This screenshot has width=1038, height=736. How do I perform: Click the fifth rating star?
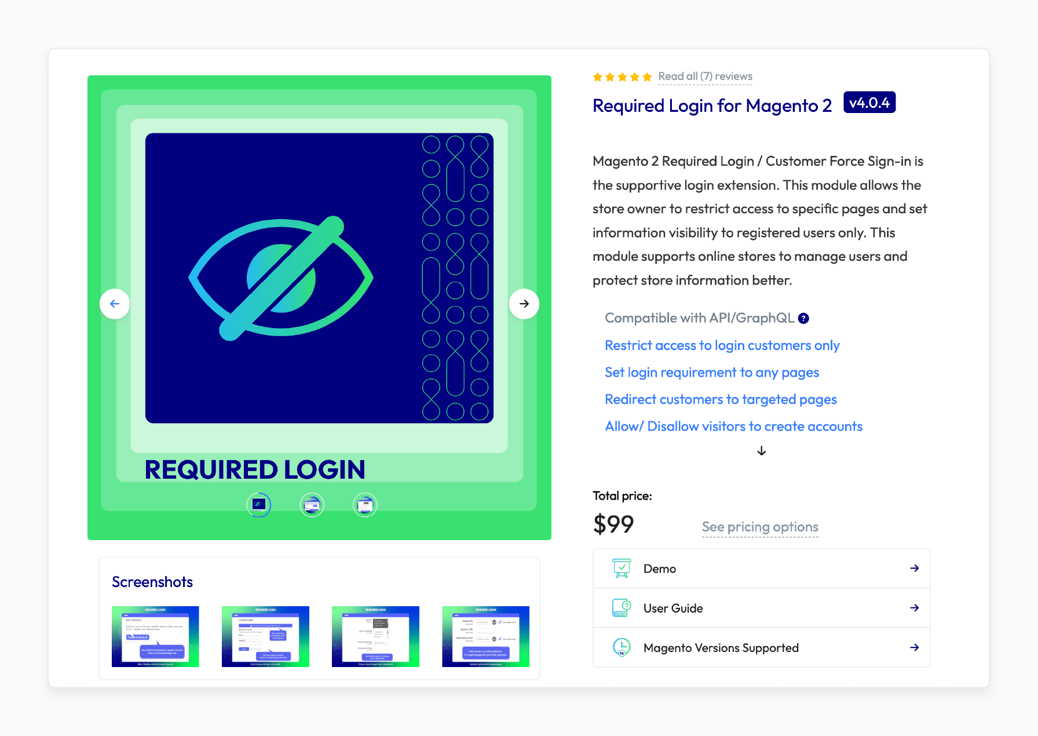pos(647,76)
